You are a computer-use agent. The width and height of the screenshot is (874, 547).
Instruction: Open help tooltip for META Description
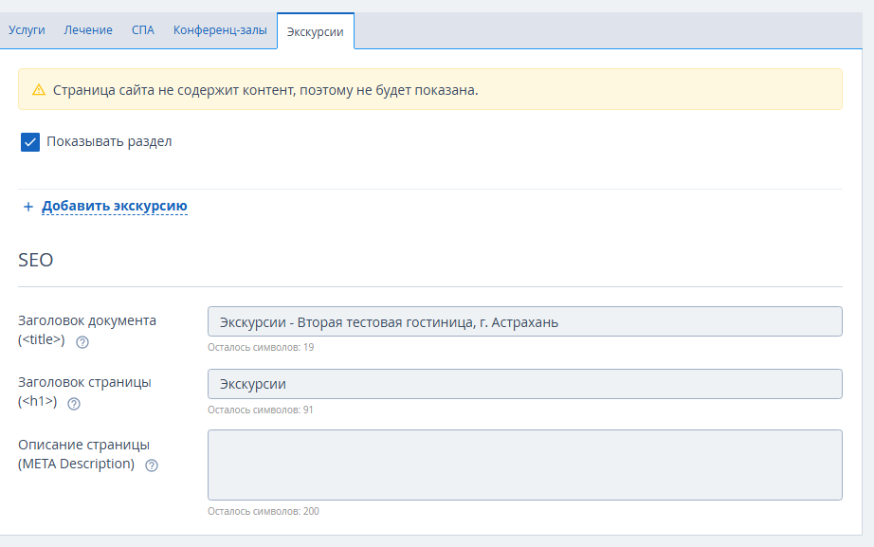tap(152, 465)
